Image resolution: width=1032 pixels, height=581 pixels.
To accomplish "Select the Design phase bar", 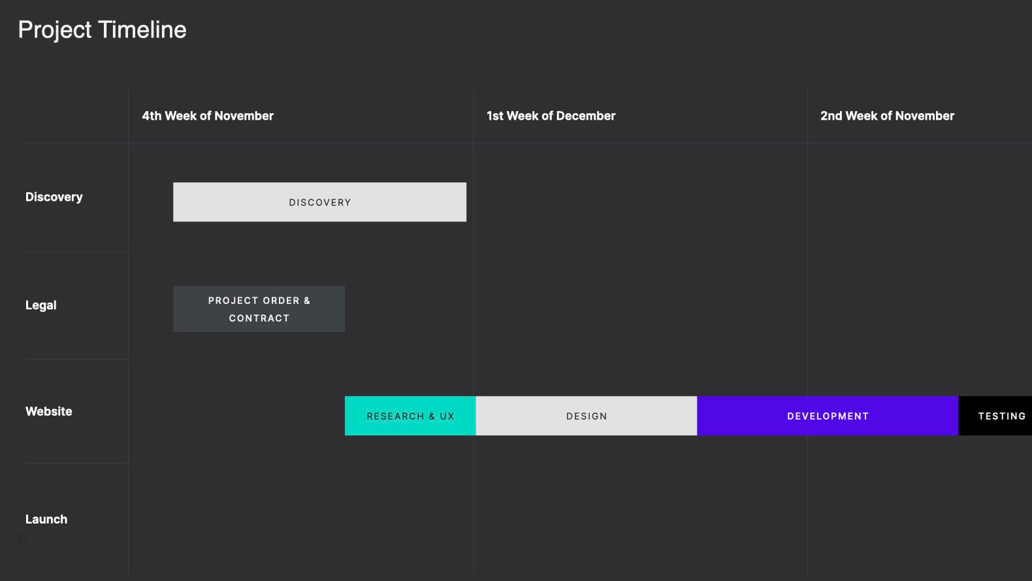I will (x=587, y=416).
